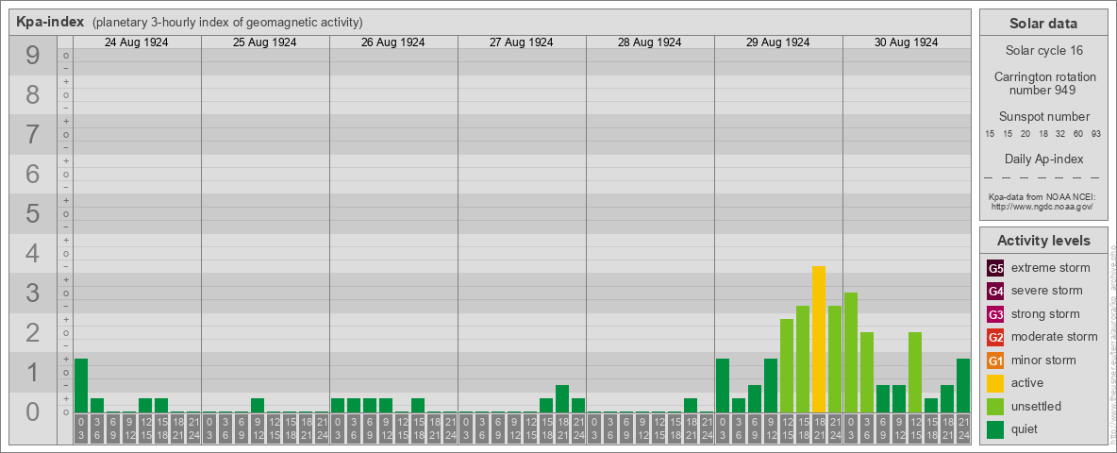Click the 18-21 bar on 28 Aug 1924
This screenshot has width=1117, height=453.
pos(691,405)
